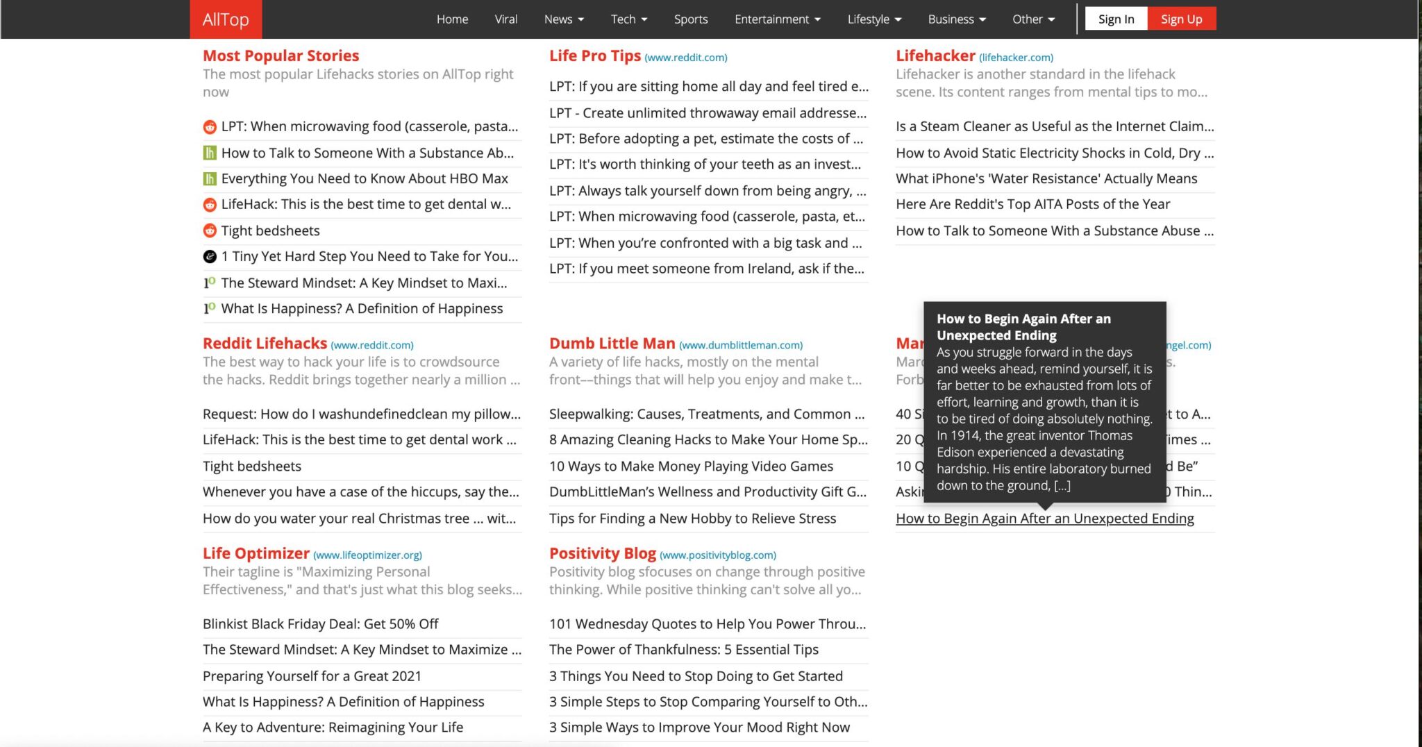Open 'Preparing Yourself for a Great 2021' story

tap(312, 675)
